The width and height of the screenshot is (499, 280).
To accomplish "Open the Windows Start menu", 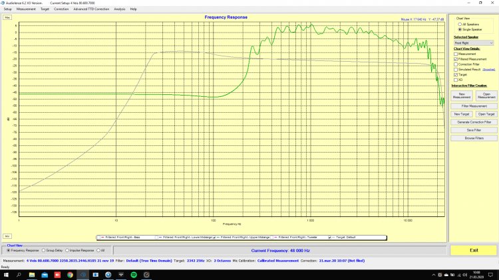I will tap(6, 275).
